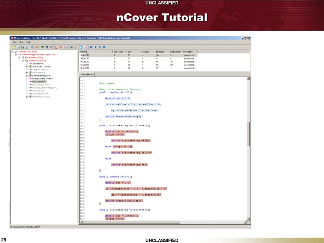Collapse the PM.Business namespace node

pos(19,58)
